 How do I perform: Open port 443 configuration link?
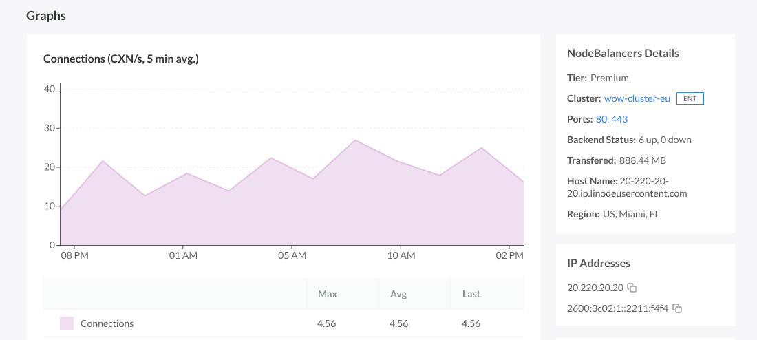click(619, 119)
